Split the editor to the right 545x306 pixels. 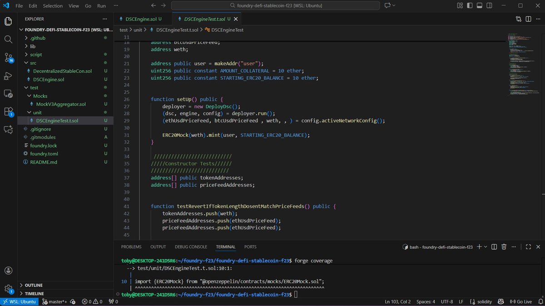coord(528,19)
